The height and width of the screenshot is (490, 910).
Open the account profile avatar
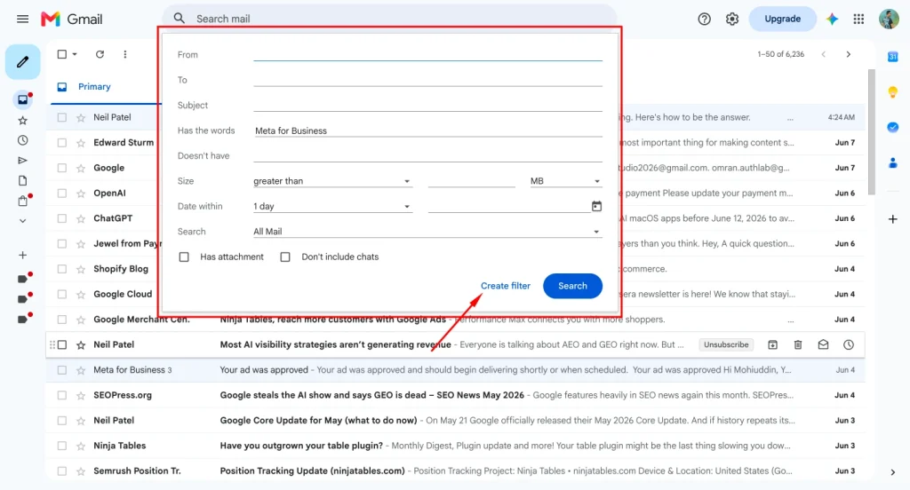pos(889,20)
